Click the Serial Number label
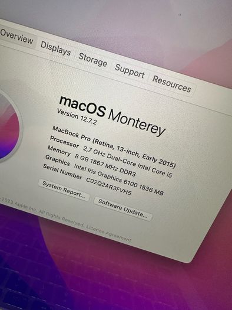Image resolution: width=232 pixels, height=310 pixels. (62, 172)
